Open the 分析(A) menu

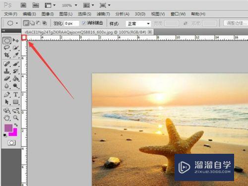pos(123,14)
